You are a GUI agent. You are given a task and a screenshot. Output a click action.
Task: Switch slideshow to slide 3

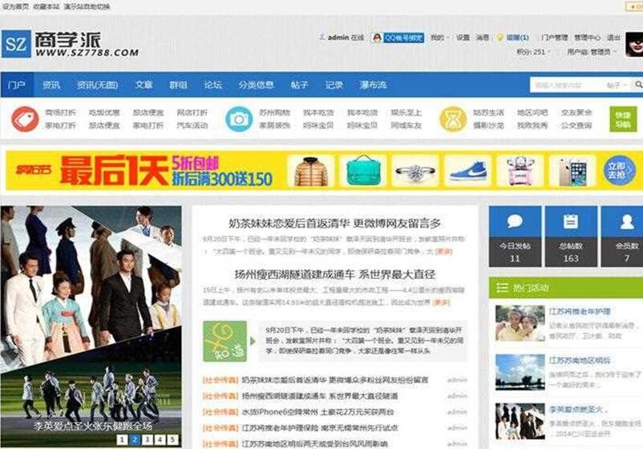(148, 439)
